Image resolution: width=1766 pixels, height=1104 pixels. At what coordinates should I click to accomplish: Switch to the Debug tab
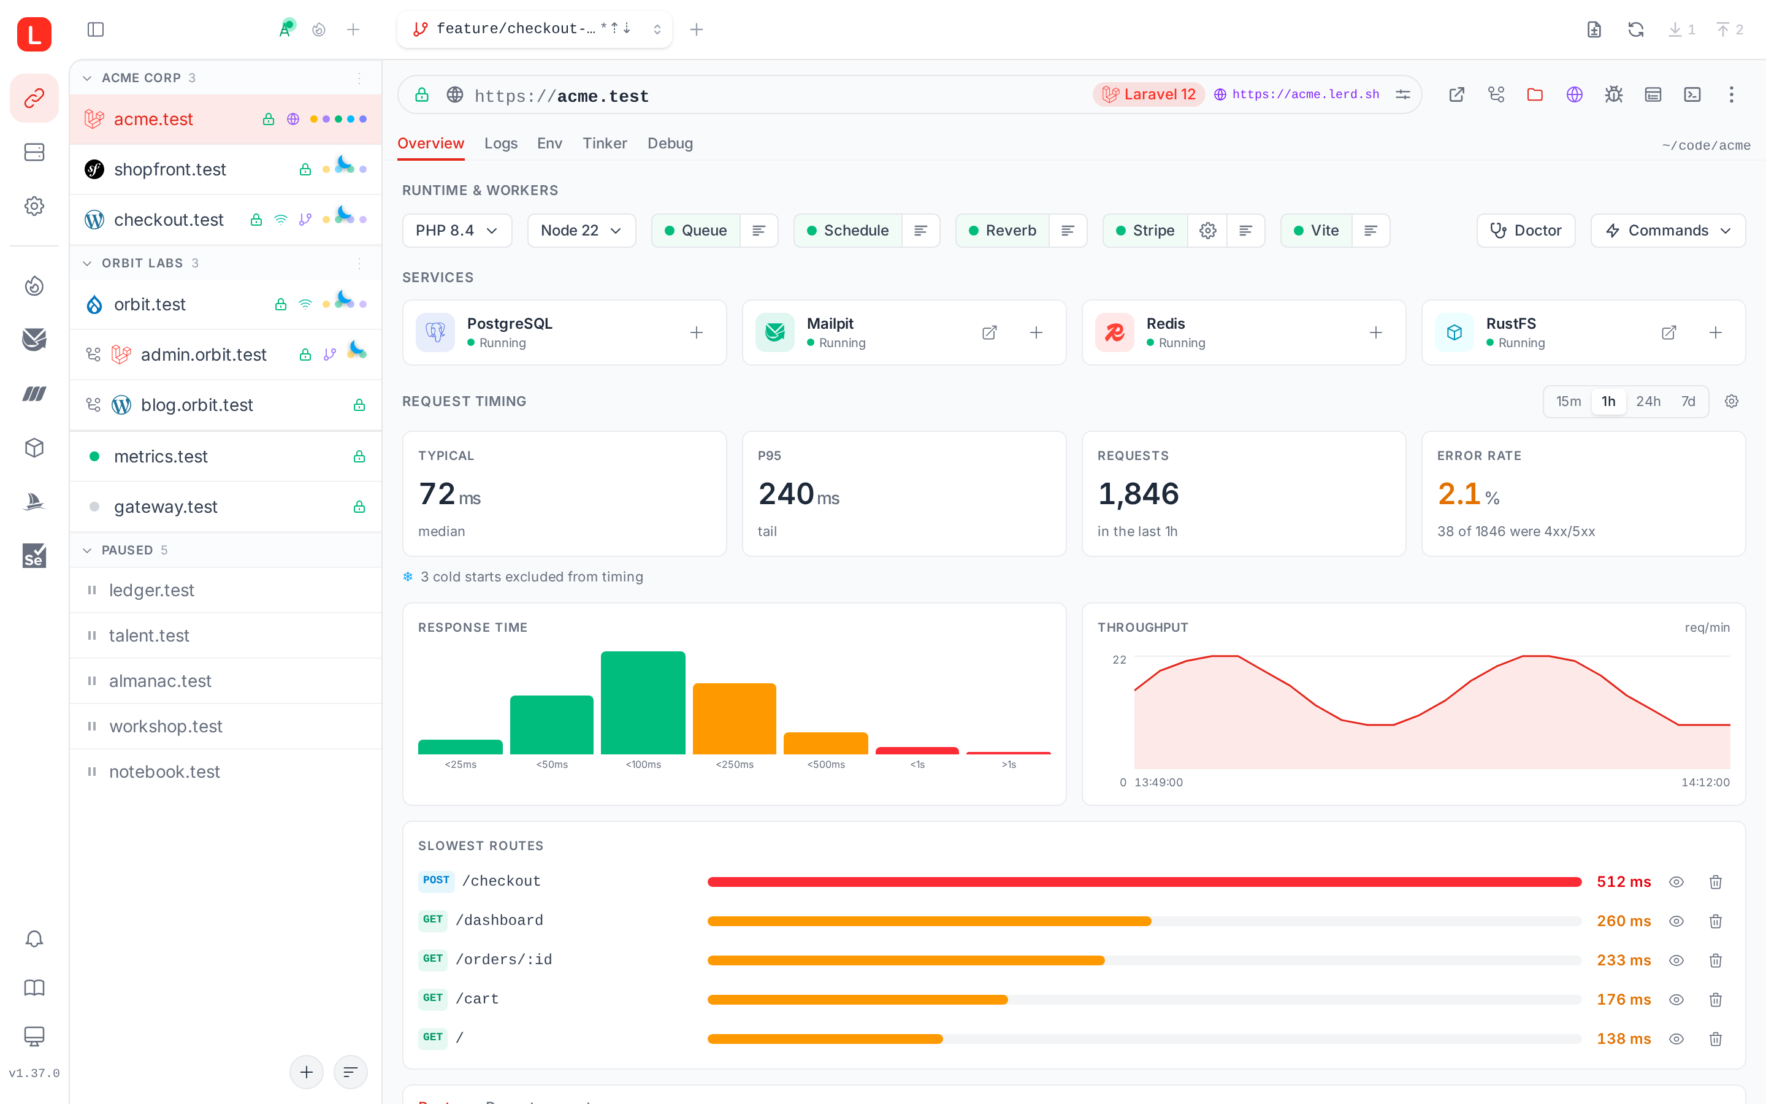coord(670,144)
